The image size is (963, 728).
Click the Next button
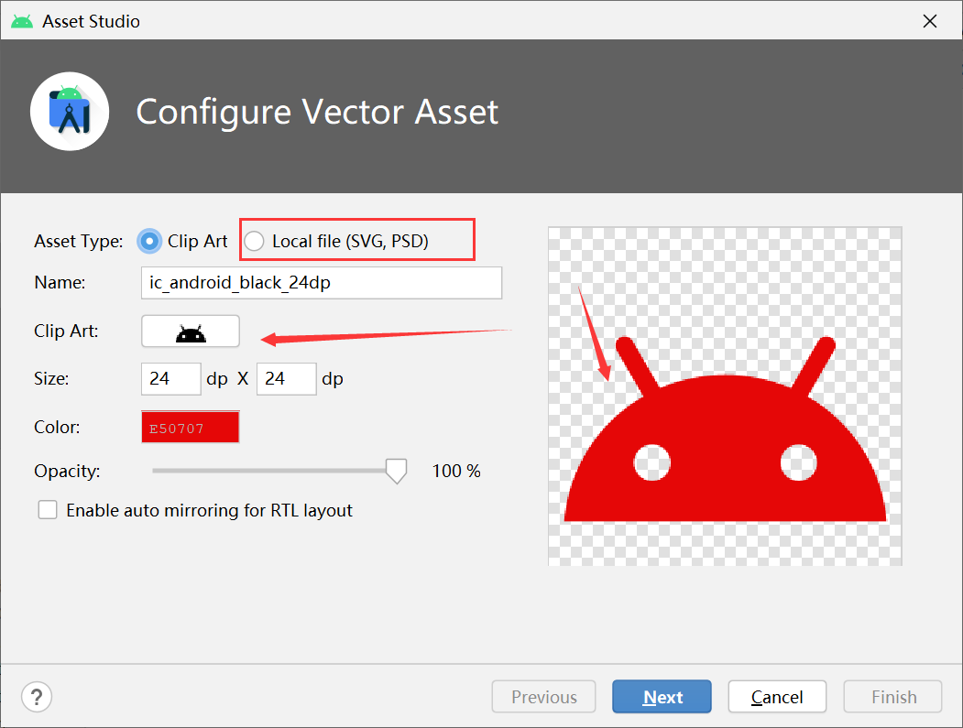pyautogui.click(x=662, y=697)
